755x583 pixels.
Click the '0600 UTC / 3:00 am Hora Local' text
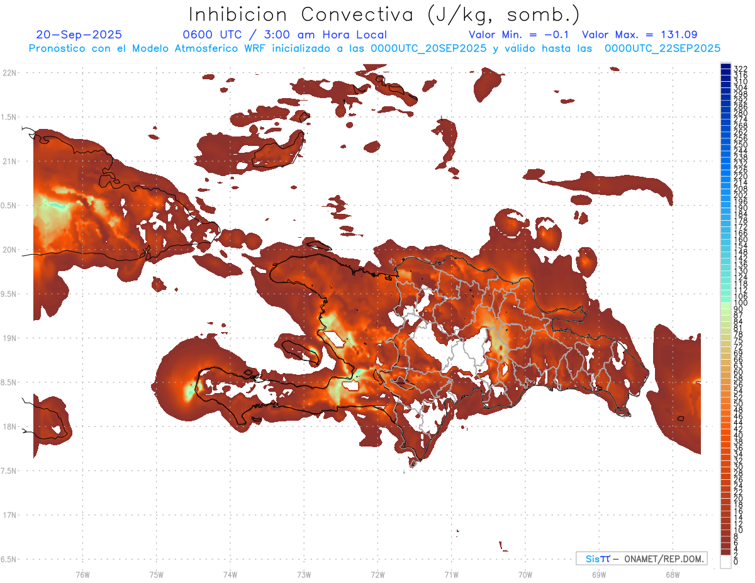pyautogui.click(x=284, y=35)
